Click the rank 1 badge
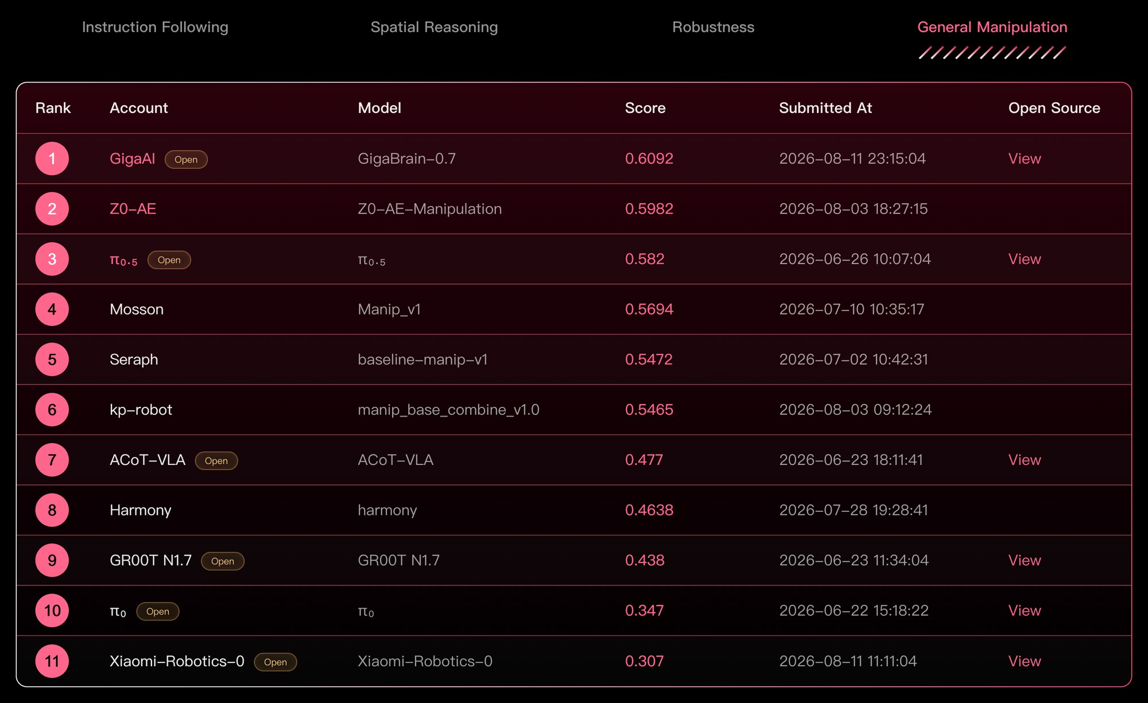The image size is (1148, 703). tap(52, 158)
